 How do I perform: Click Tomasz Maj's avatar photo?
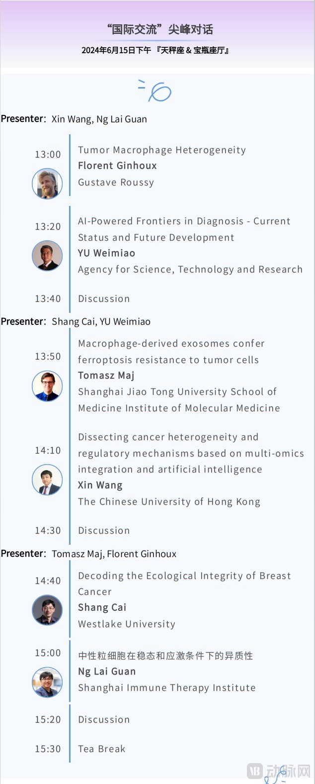click(x=47, y=386)
